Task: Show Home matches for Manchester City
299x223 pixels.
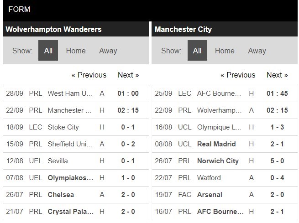Action: (x=225, y=51)
